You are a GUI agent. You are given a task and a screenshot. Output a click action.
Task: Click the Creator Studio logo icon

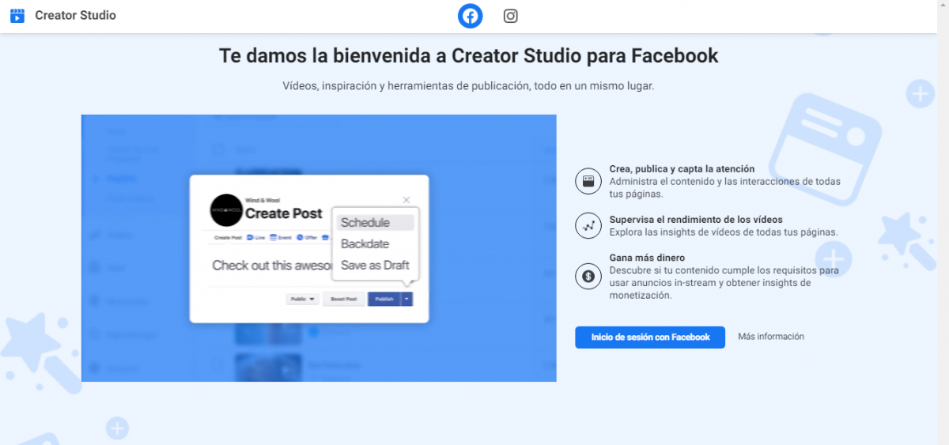(17, 16)
